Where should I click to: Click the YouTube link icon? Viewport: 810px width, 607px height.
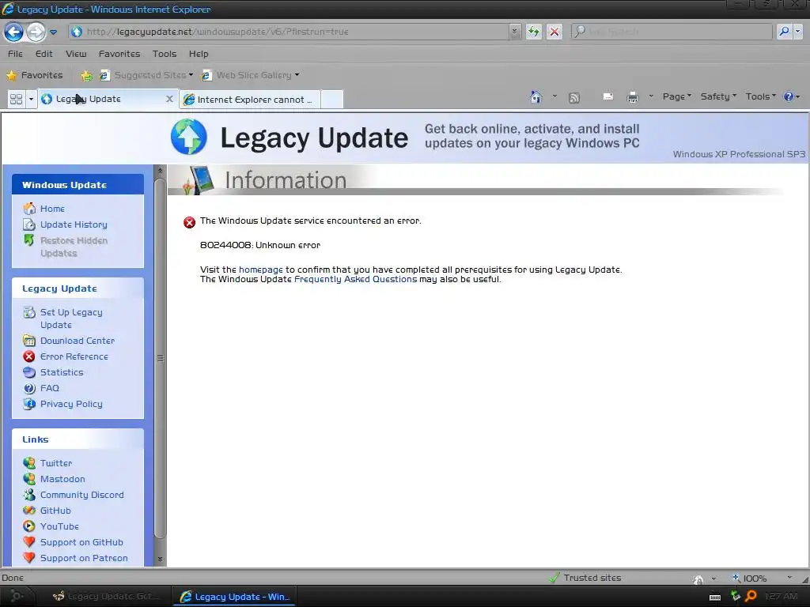click(29, 526)
